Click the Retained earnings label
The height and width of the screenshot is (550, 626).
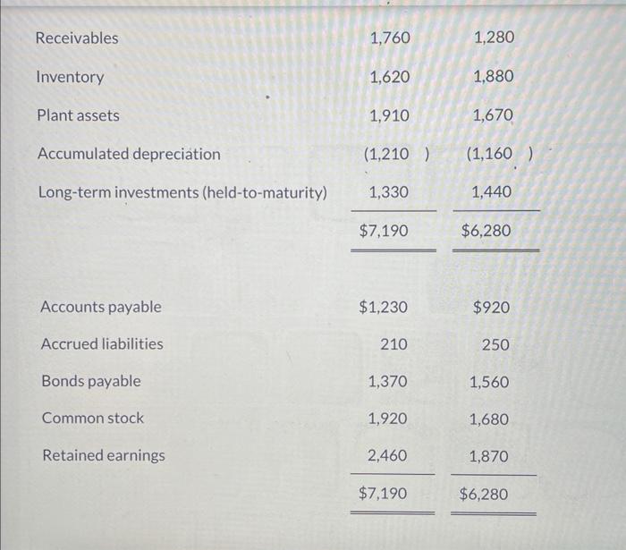tap(104, 455)
